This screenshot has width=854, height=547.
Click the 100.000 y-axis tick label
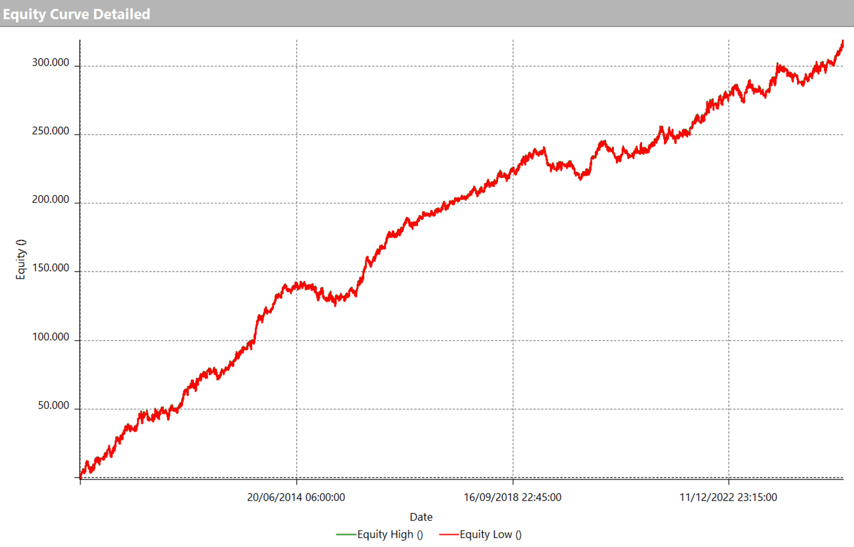[50, 337]
